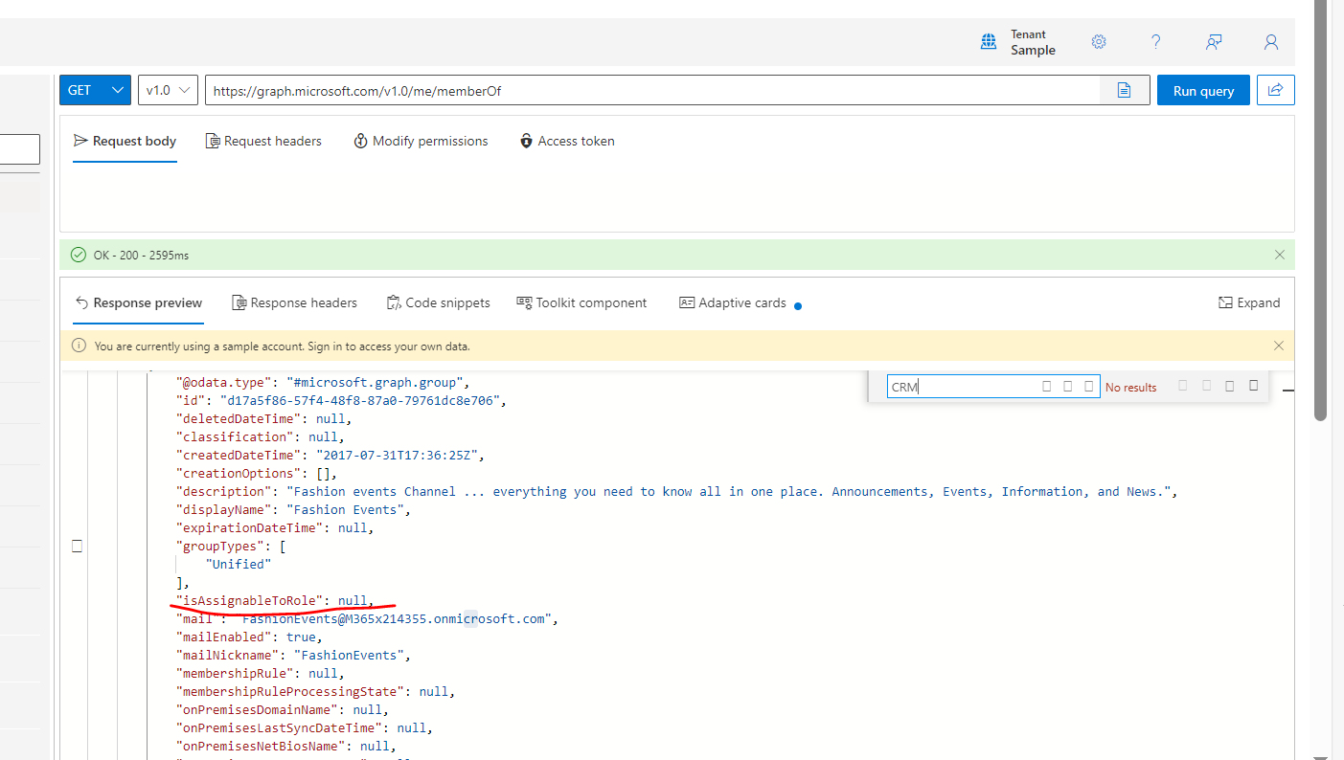The height and width of the screenshot is (760, 1344).
Task: Open the Tenant Sample globe icon
Action: tap(989, 42)
